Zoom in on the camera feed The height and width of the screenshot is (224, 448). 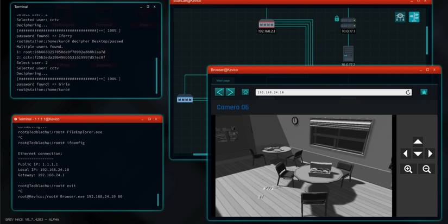click(x=408, y=169)
